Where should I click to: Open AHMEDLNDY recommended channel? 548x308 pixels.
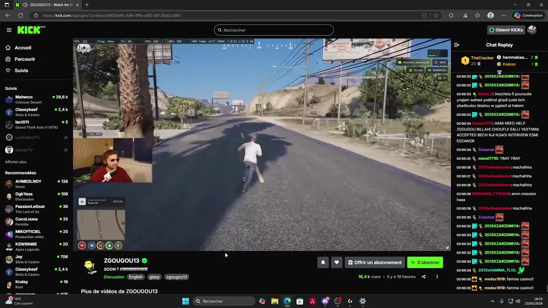click(36, 184)
